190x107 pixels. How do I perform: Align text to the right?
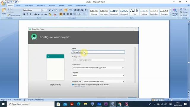coord(67,14)
